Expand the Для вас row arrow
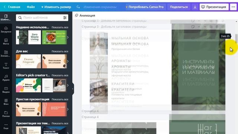Viewport: 238px width, 134px height. pyautogui.click(x=68, y=61)
